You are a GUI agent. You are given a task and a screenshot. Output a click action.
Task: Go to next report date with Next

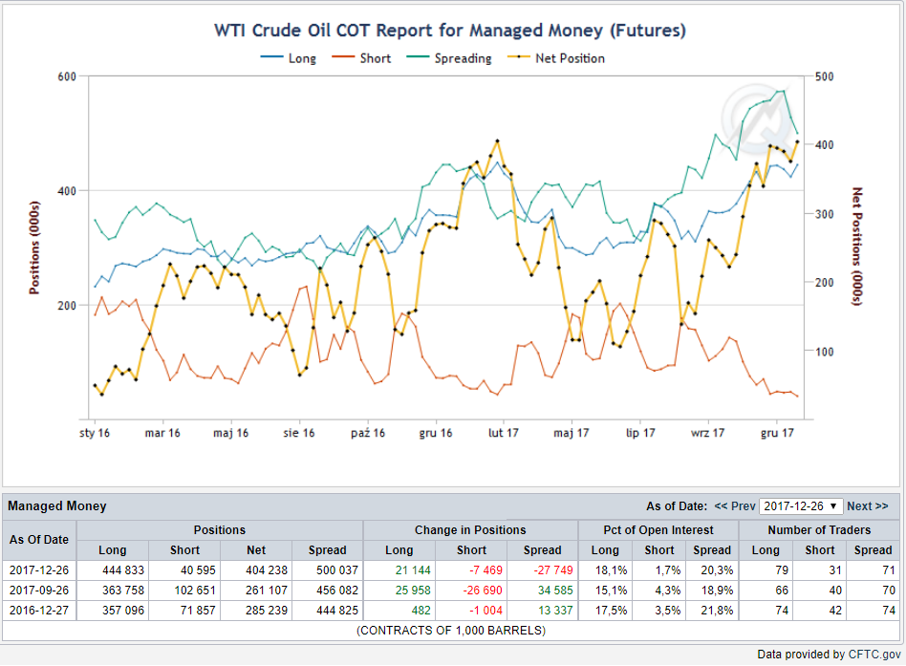tap(867, 506)
